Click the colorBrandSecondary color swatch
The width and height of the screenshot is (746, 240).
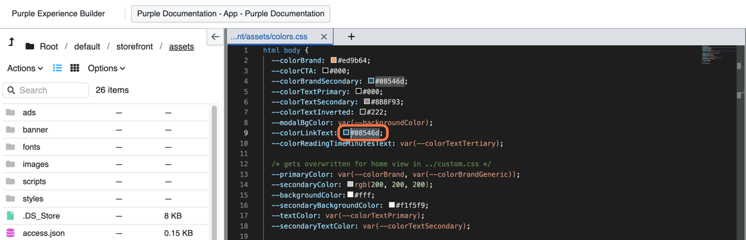[x=371, y=81]
